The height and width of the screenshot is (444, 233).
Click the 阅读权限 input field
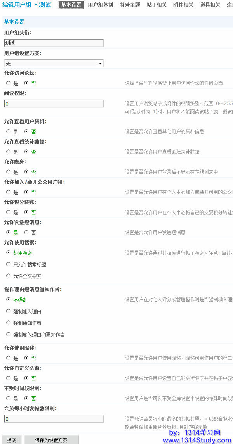tap(54, 104)
